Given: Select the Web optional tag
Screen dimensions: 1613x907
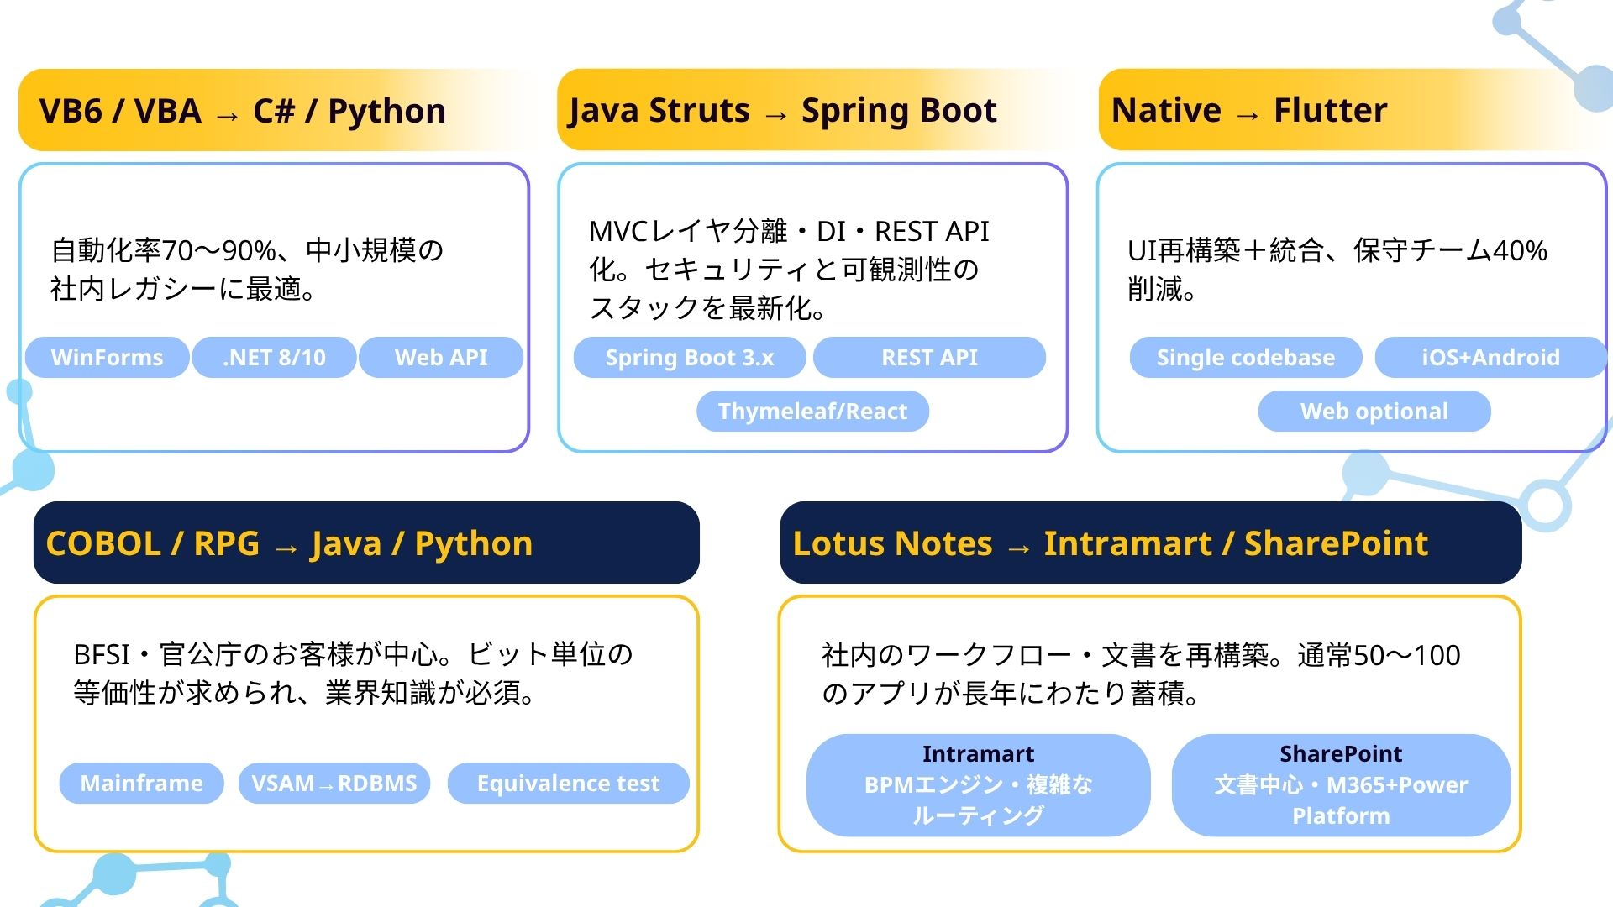Looking at the screenshot, I should coord(1374,411).
